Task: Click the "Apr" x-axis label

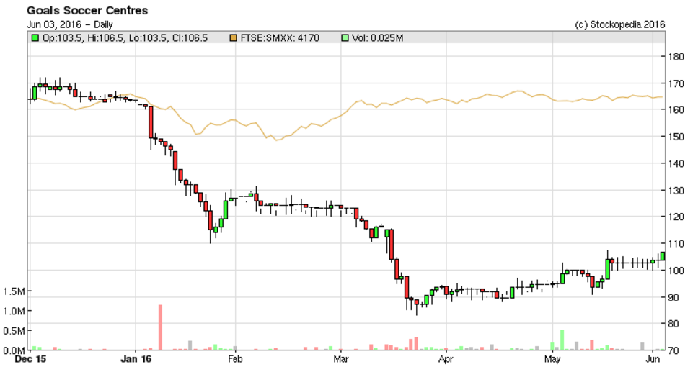Action: click(x=446, y=359)
